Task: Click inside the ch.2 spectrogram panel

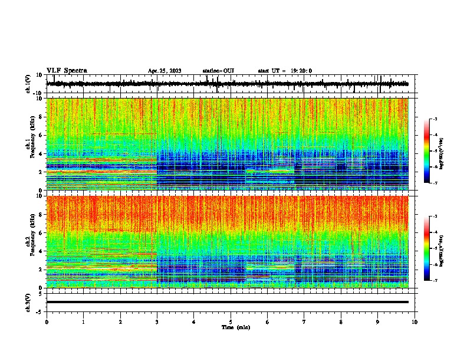Action: click(227, 242)
